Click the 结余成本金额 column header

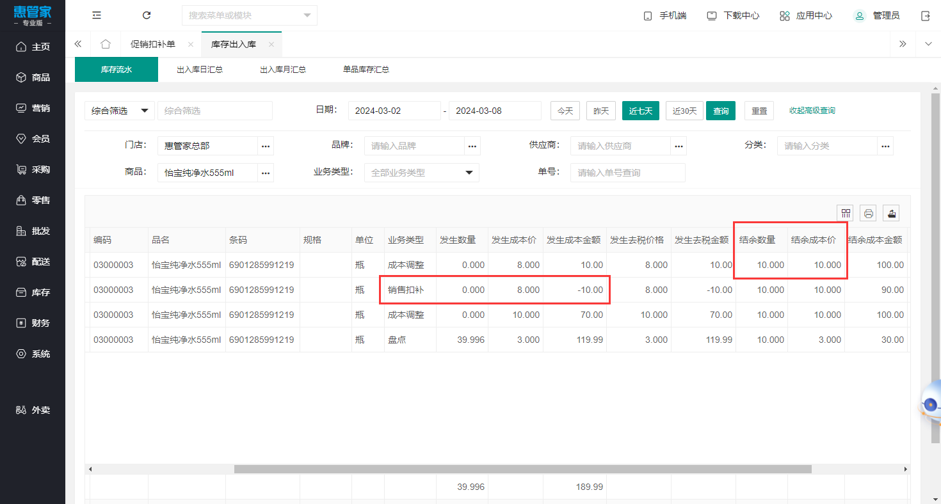875,240
